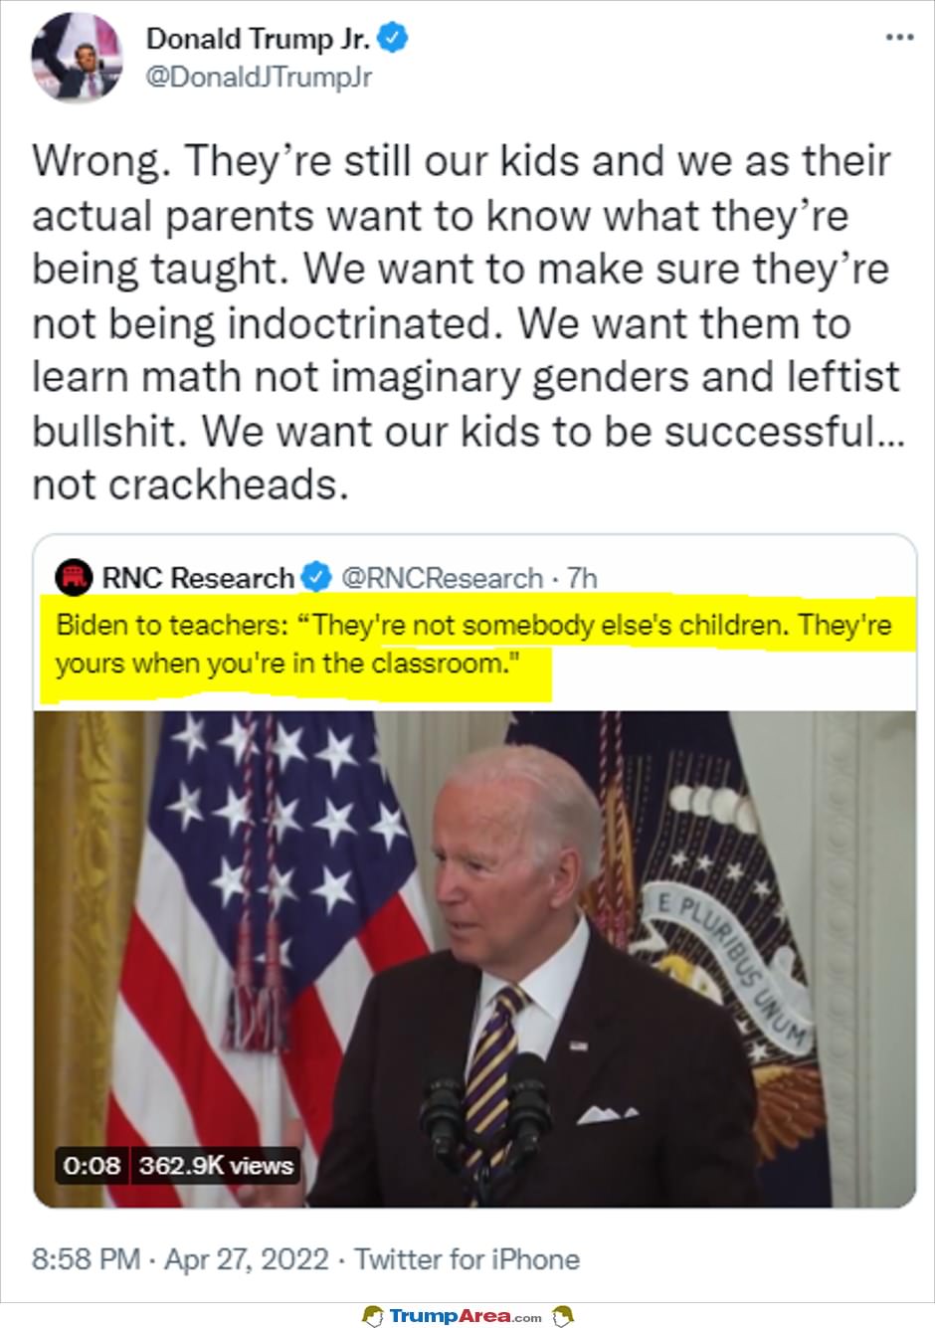Click the Apr 27, 2022 date
The height and width of the screenshot is (1328, 935).
[246, 1259]
